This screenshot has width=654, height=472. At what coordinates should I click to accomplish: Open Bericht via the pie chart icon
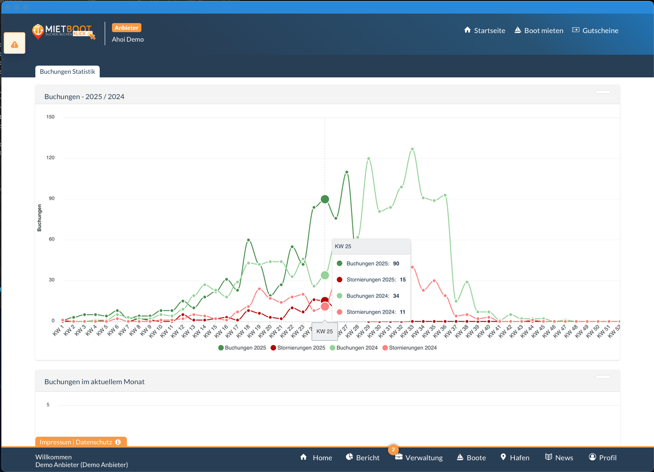[x=349, y=457]
